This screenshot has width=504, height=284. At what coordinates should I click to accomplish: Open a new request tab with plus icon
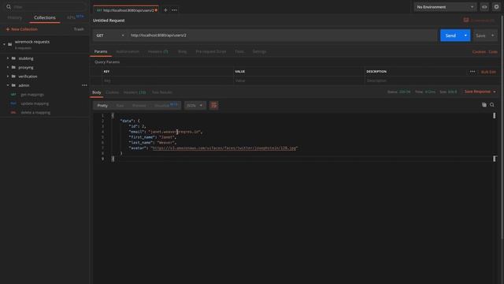[165, 10]
